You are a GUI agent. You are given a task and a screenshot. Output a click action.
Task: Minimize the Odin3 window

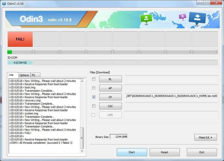pyautogui.click(x=200, y=3)
